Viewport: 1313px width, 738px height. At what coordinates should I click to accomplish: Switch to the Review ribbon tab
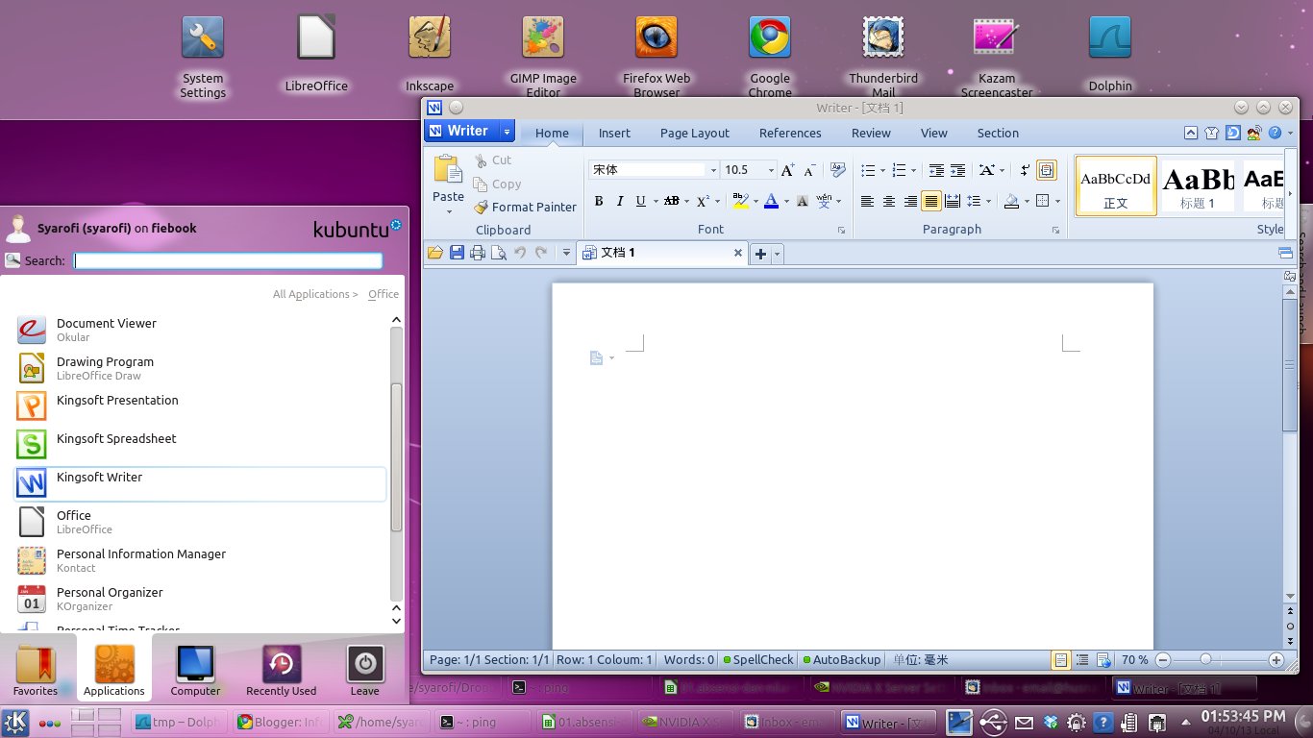(871, 133)
